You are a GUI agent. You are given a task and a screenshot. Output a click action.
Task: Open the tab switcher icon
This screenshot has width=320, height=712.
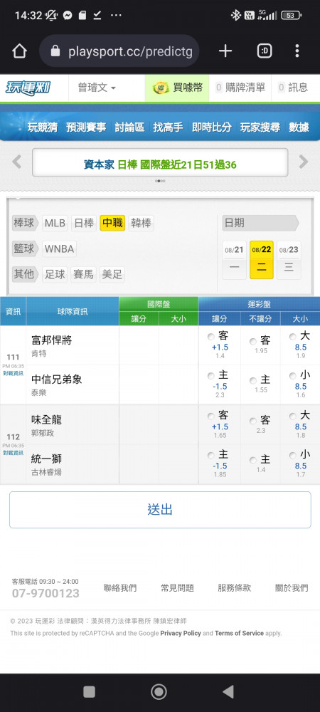[265, 51]
